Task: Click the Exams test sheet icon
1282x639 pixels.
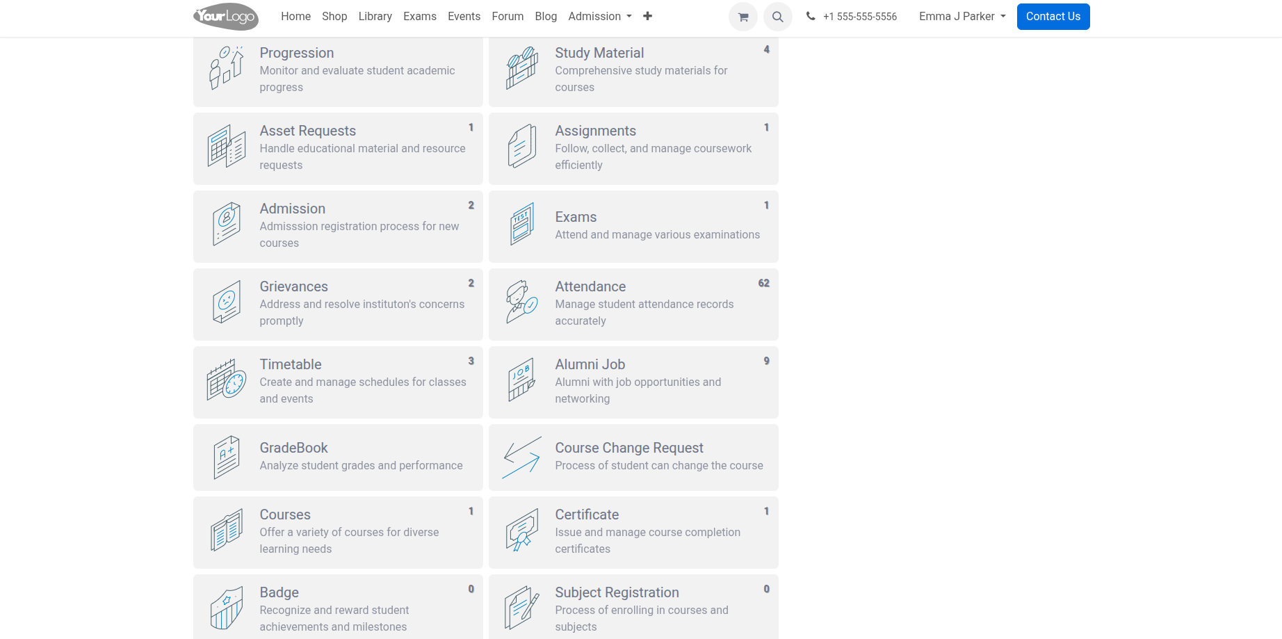Action: (x=522, y=224)
